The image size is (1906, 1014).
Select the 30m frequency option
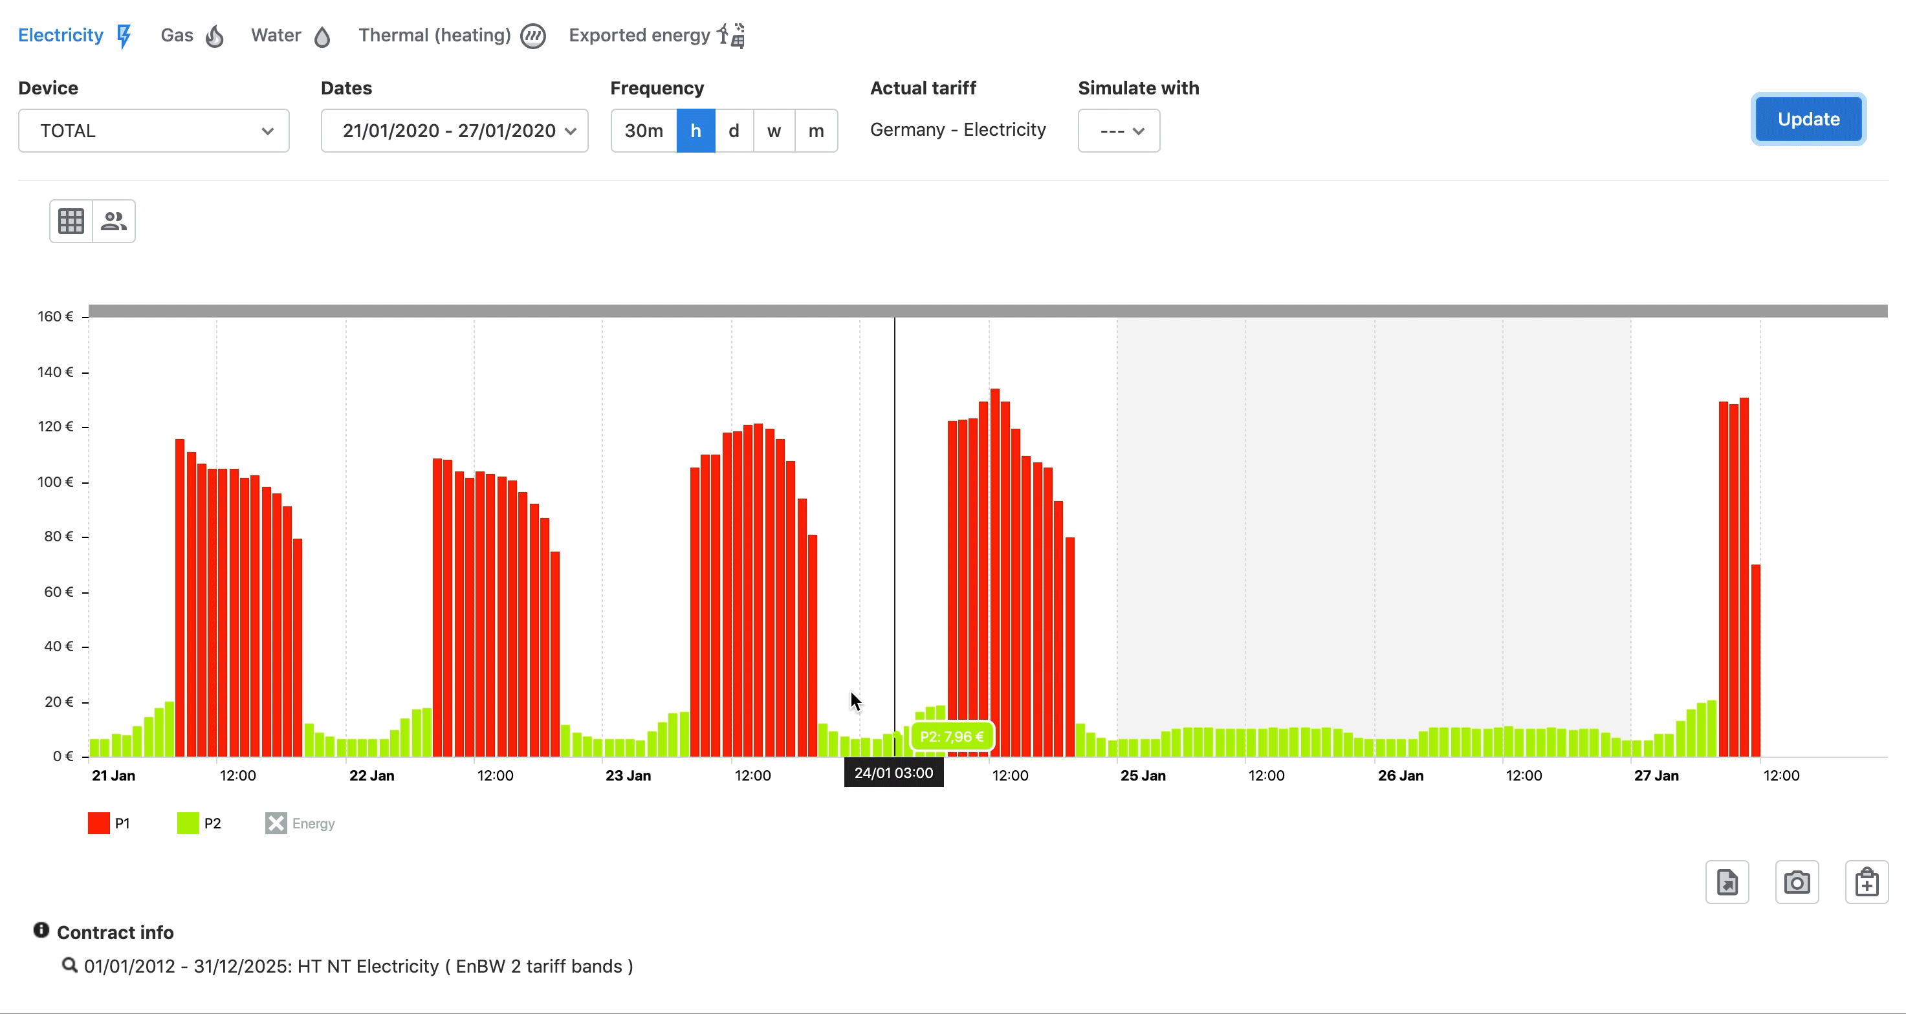coord(643,130)
